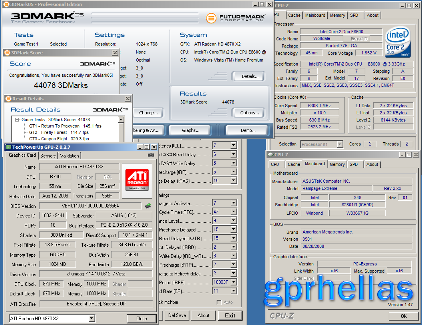Click the ATI CrossFire status field
Screen dimensions: 422x325
96,304
